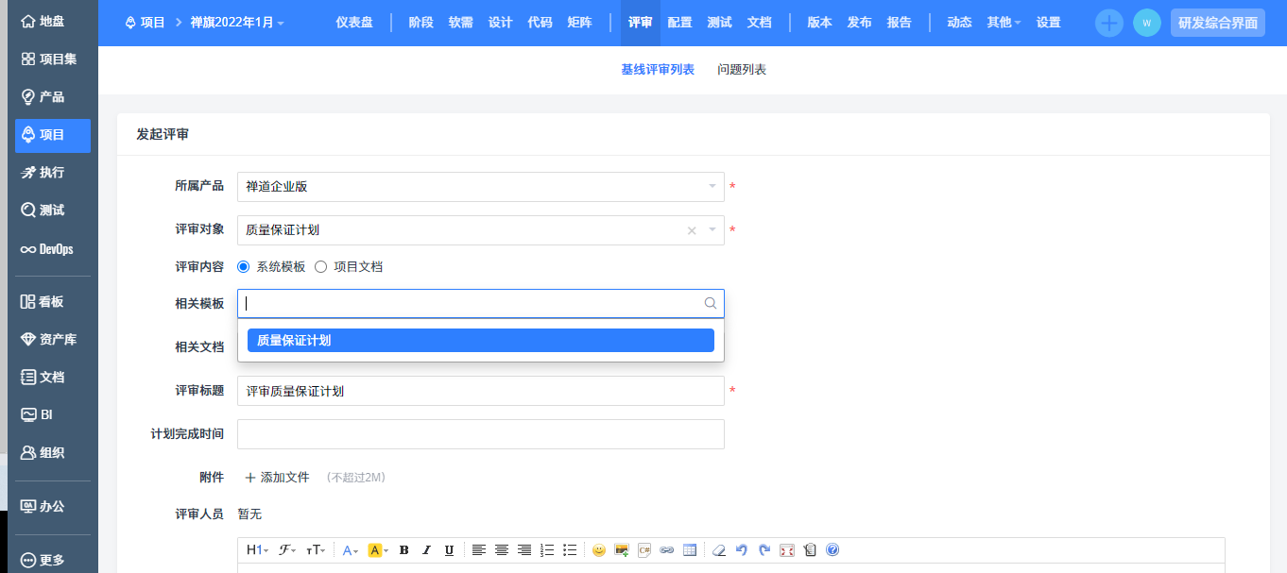Screen dimensions: 1287x573
Task: Open the 禅旗2022年1月 project switcher
Action: [x=237, y=23]
